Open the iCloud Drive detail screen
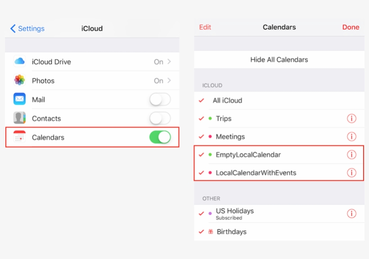This screenshot has width=369, height=259. (x=90, y=61)
